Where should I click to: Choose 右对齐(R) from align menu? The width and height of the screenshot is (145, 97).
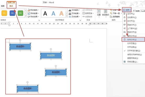134,21
